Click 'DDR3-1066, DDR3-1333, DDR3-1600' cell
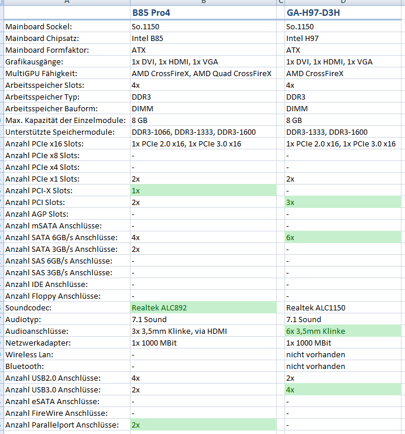This screenshot has height=434, width=405. click(x=203, y=132)
